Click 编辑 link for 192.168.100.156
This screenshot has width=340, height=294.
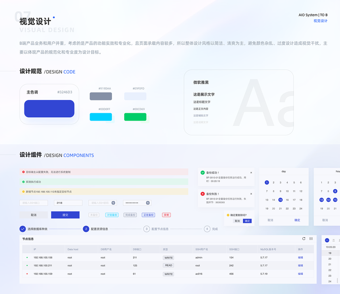click(300, 258)
